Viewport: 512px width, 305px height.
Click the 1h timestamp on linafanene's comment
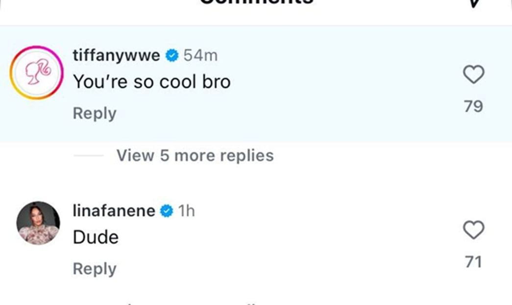pyautogui.click(x=186, y=211)
